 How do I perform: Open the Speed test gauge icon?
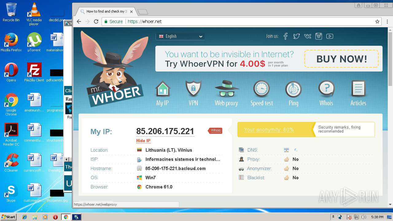(261, 89)
